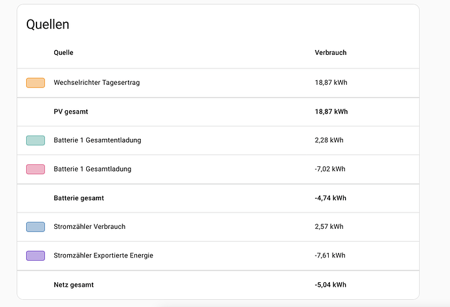Click the 2,28 kWh discharge value
This screenshot has width=450, height=307.
click(x=329, y=140)
